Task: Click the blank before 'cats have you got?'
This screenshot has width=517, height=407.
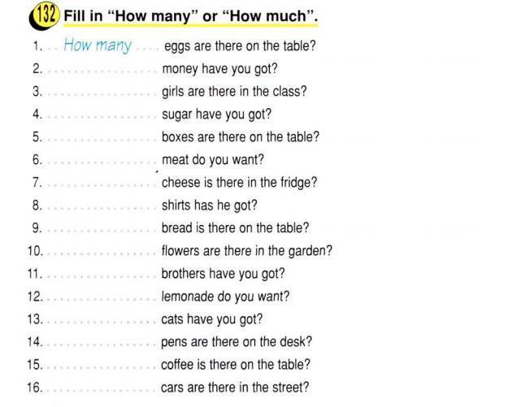Action: [x=102, y=322]
